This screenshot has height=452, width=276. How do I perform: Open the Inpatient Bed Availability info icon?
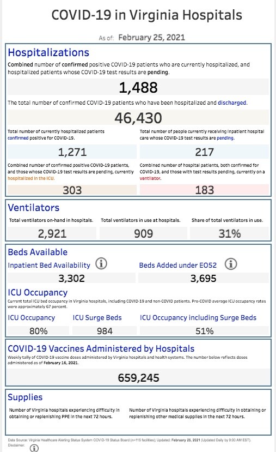tap(101, 263)
